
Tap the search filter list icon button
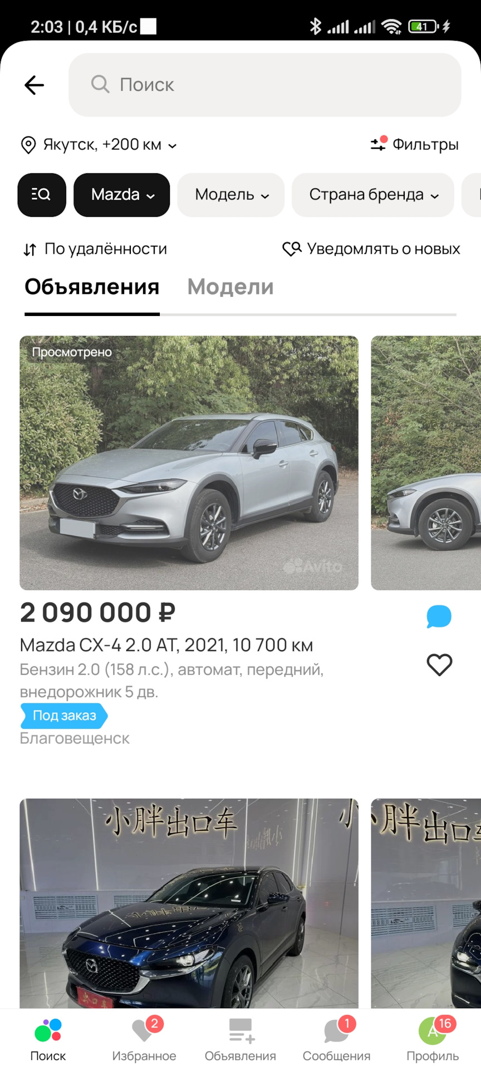point(42,194)
